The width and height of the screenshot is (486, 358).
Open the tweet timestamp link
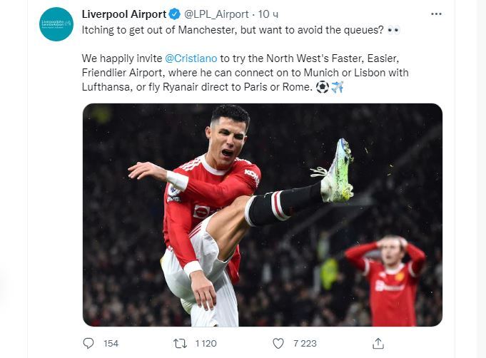(268, 14)
